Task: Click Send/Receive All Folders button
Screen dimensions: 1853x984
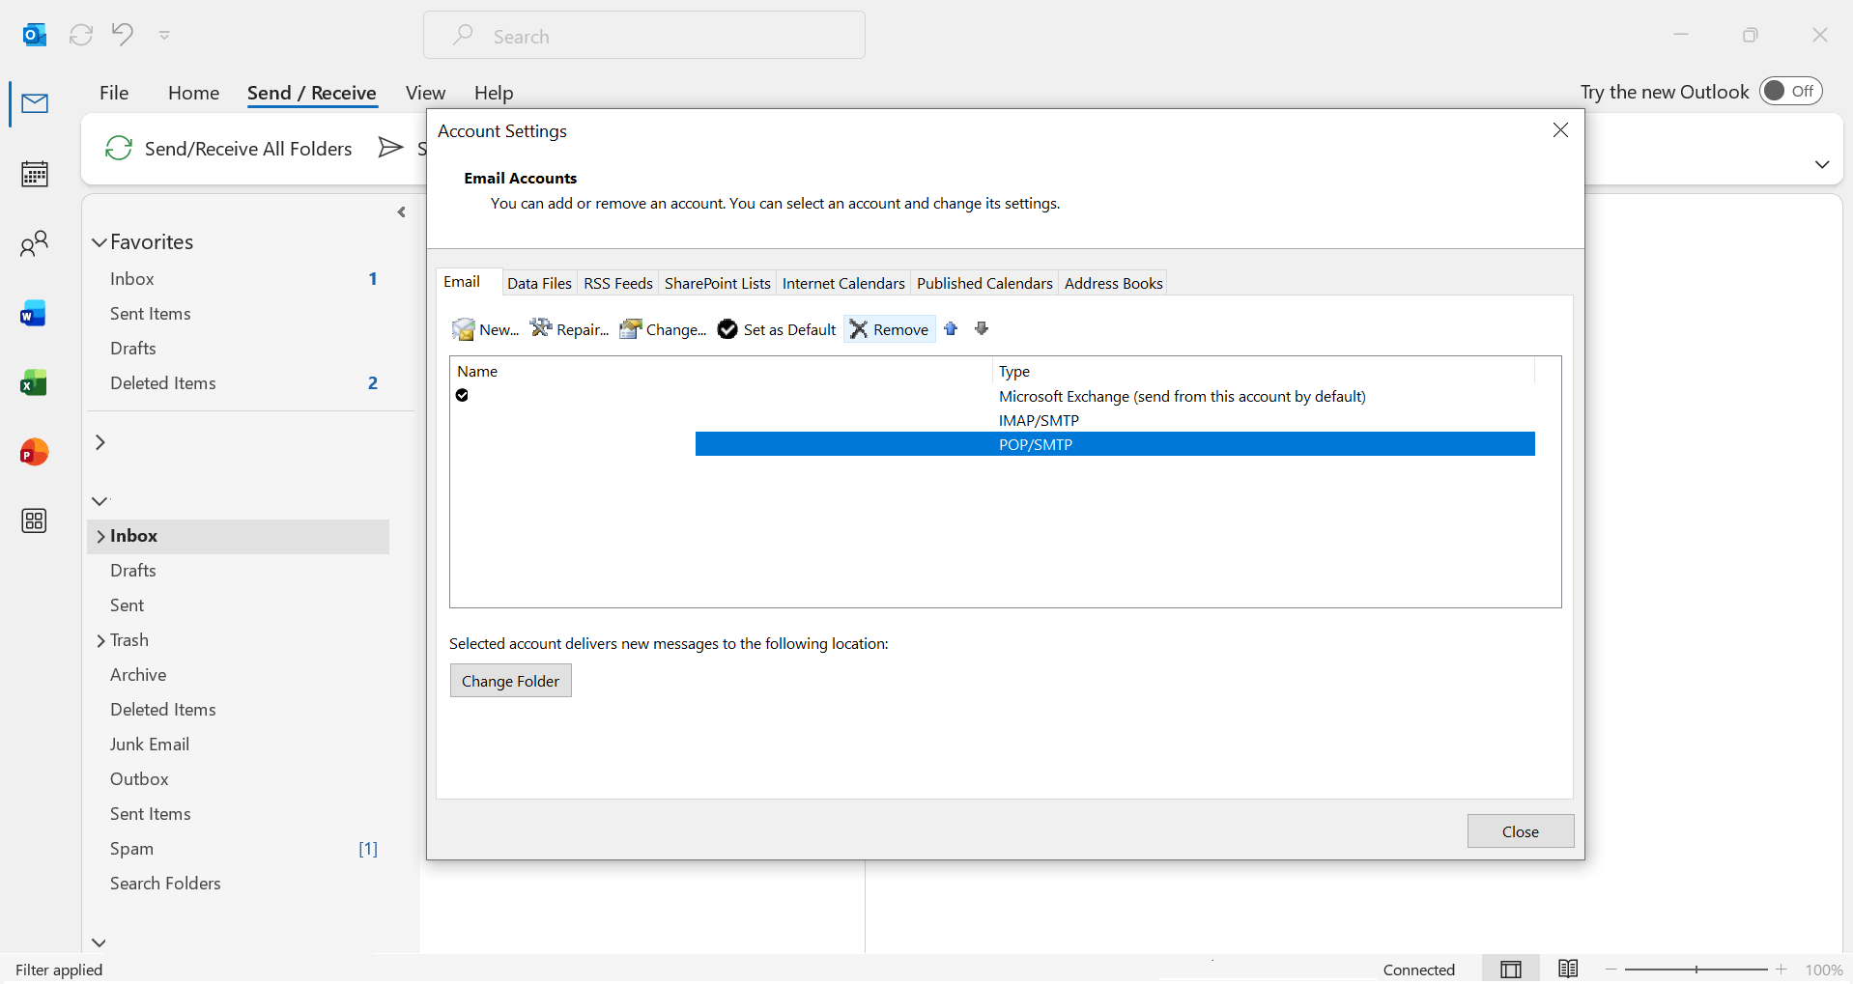Action: pos(229,149)
